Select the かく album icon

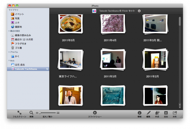(x=13, y=56)
